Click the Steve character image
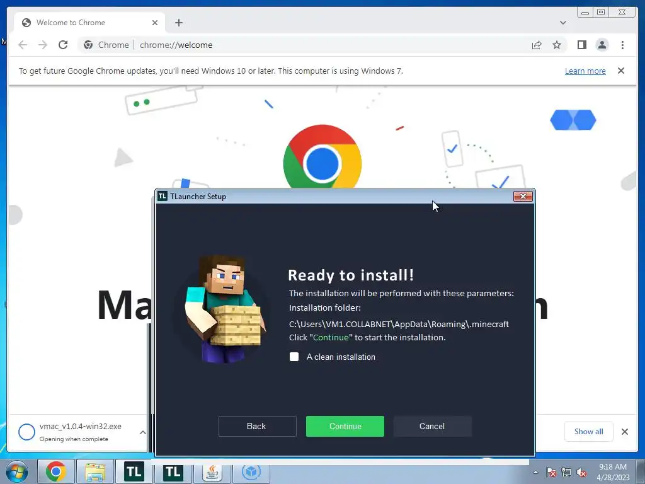645x484 pixels. 225,309
